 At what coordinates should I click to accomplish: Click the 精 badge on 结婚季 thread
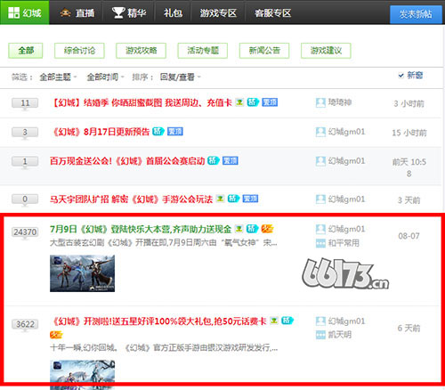253,102
